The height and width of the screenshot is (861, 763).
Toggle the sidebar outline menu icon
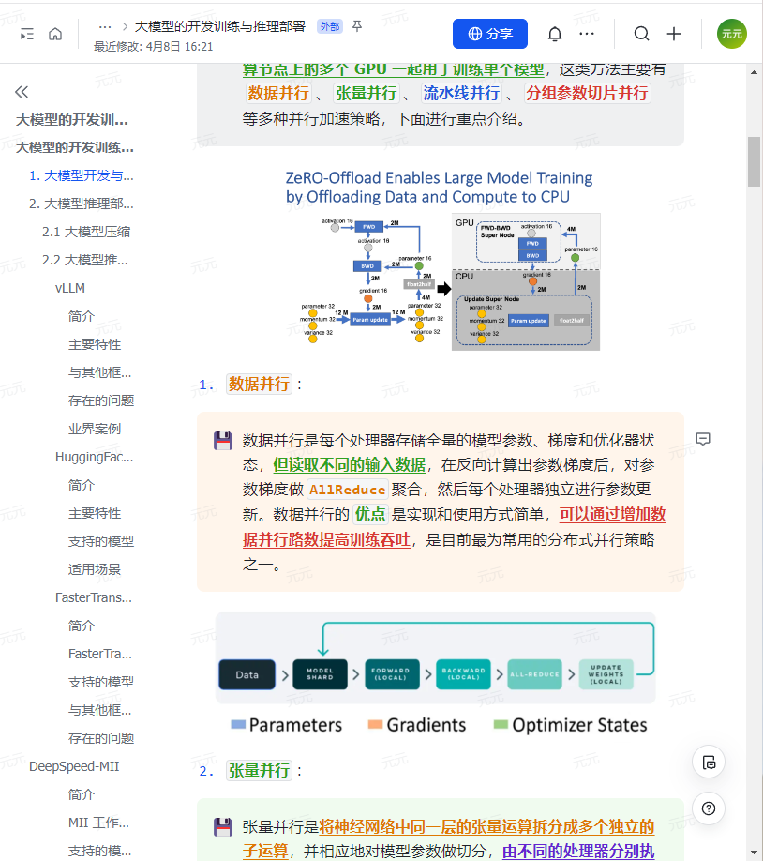[x=26, y=35]
